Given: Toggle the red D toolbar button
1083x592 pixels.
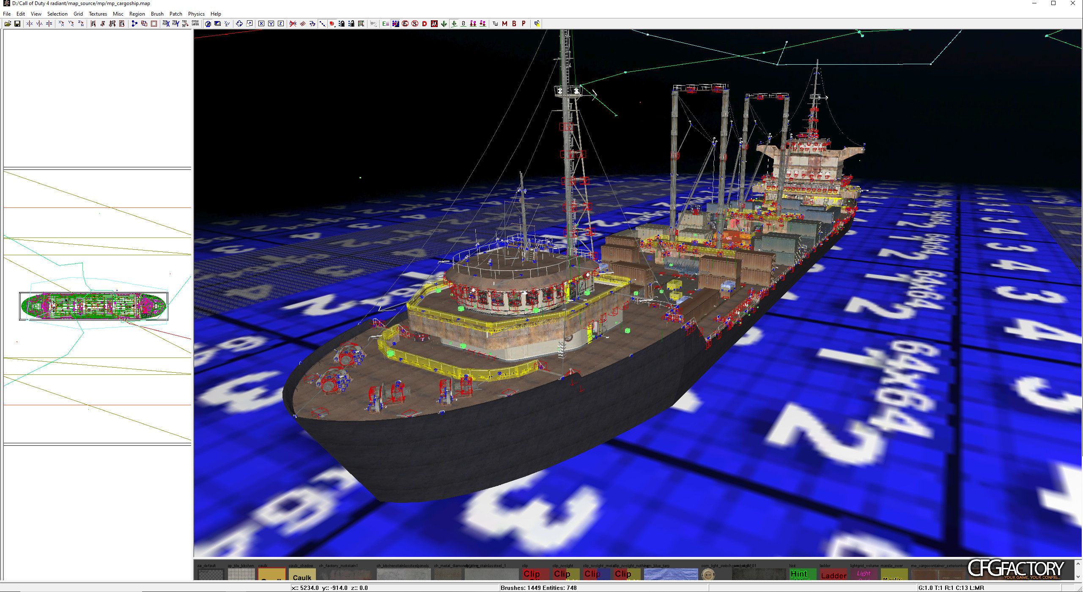Looking at the screenshot, I should point(425,24).
